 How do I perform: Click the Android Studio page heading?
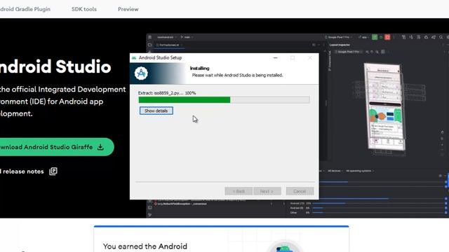(x=55, y=66)
